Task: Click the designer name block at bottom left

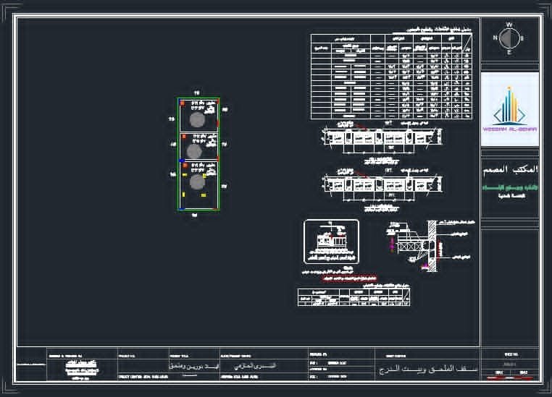Action: tap(82, 370)
